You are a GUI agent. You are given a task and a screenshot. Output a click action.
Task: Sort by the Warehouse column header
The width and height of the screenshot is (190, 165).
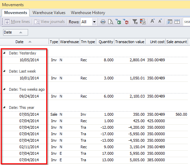pos(69,42)
